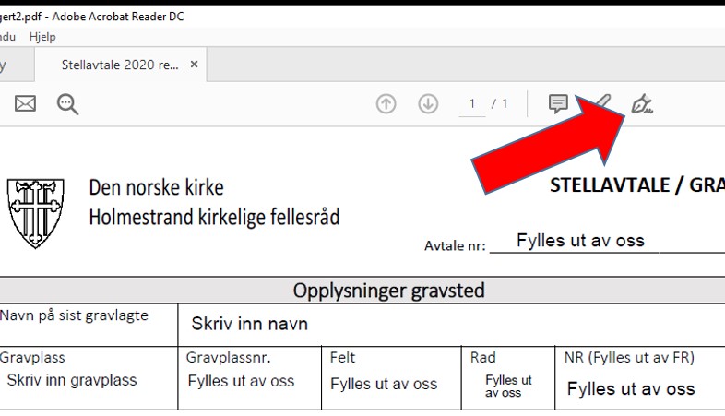Open the find text magnifier tool

point(67,104)
